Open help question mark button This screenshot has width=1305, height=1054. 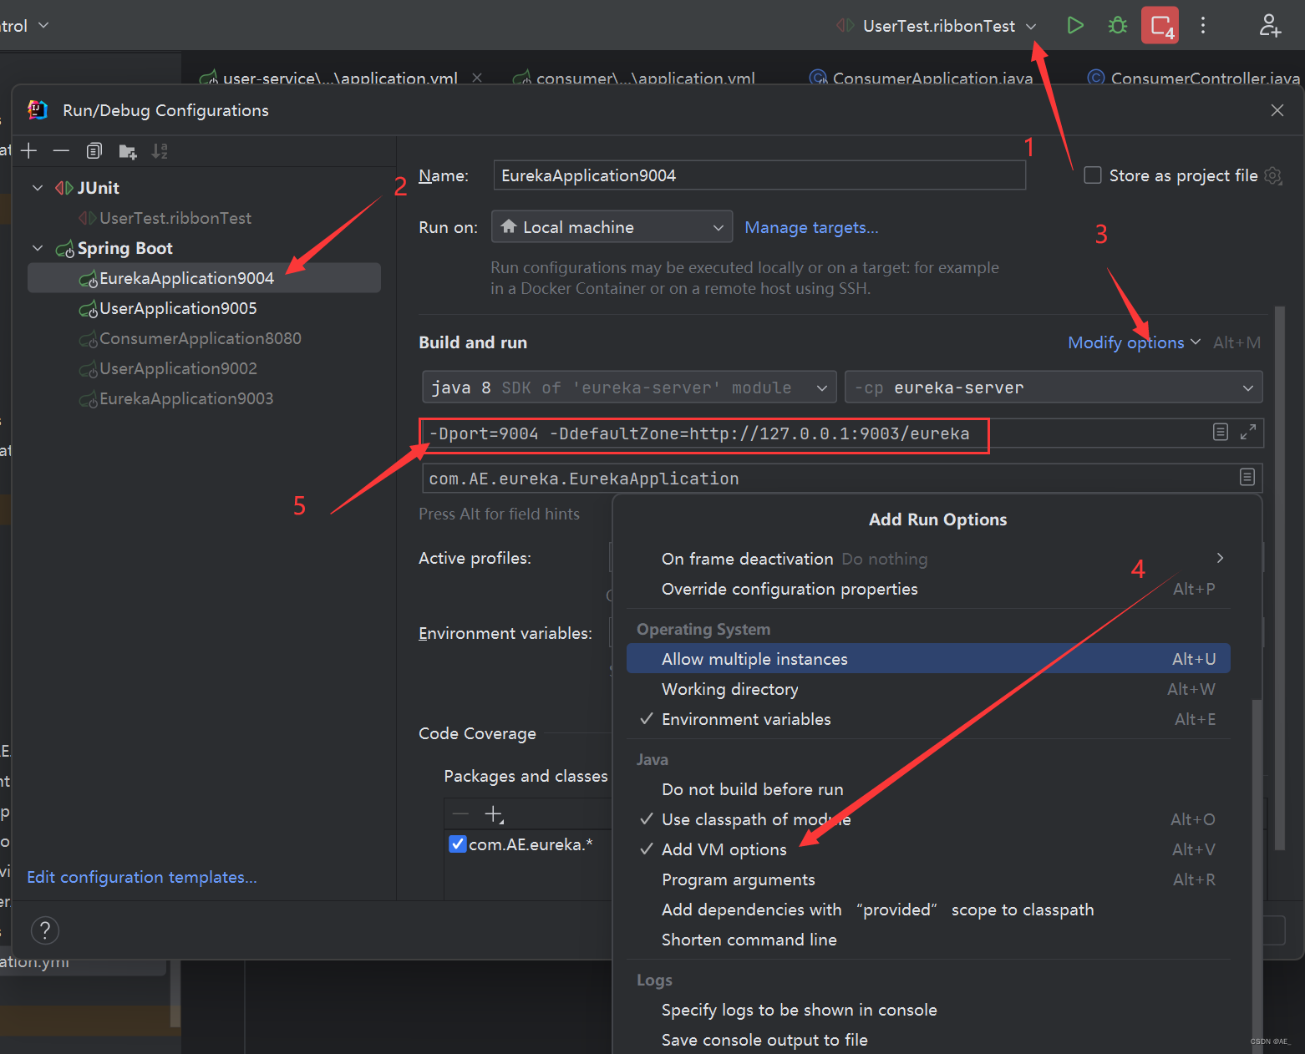click(x=45, y=930)
